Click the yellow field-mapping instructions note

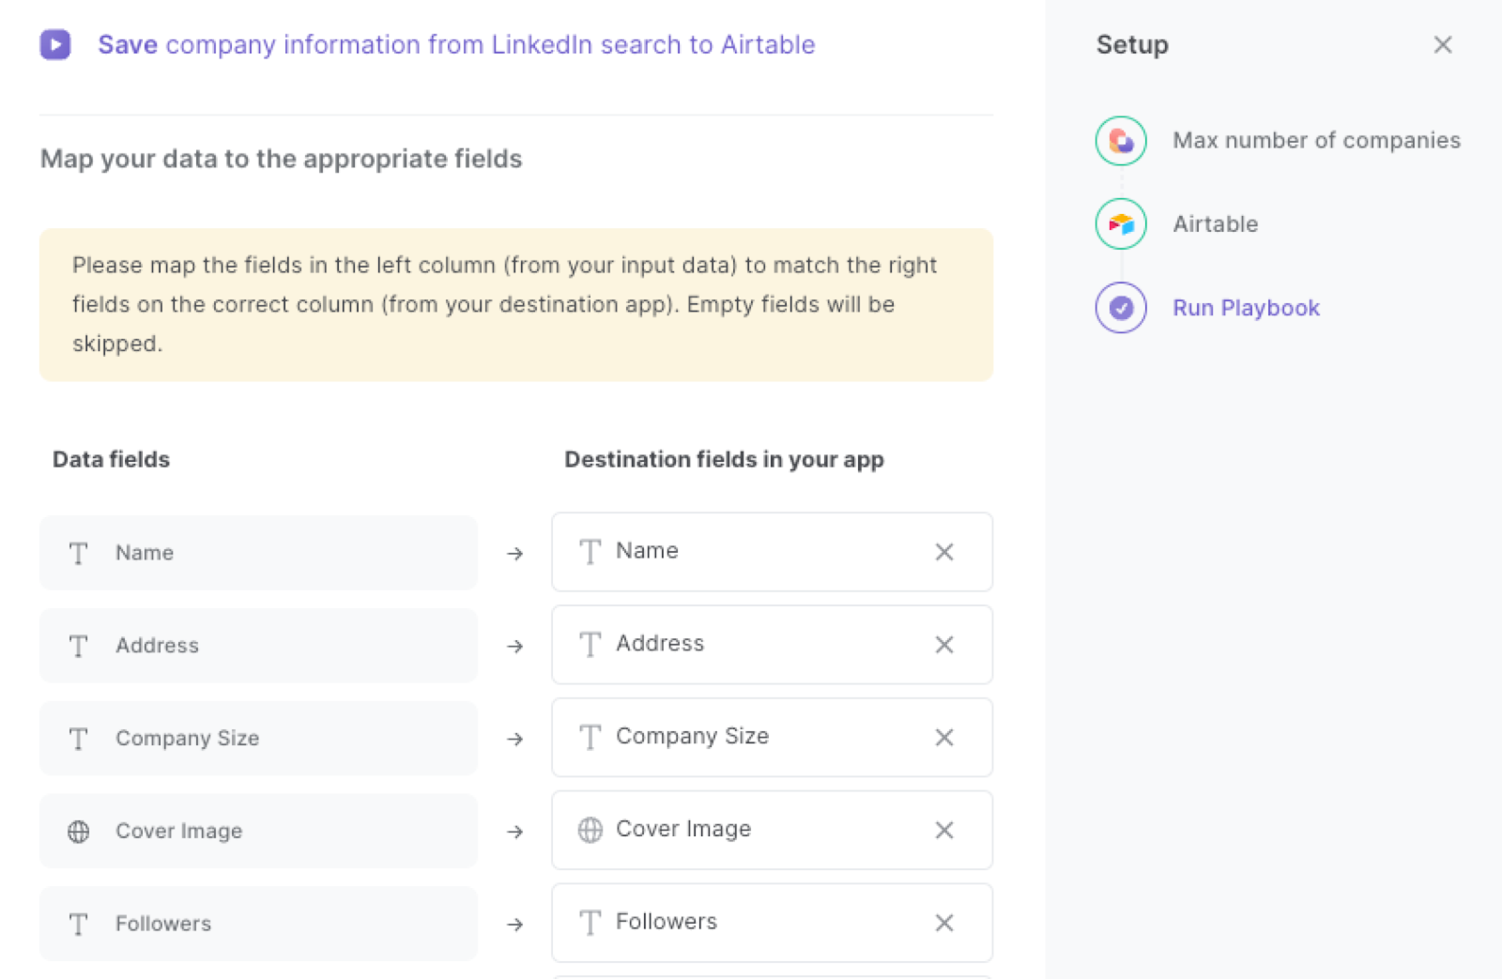516,305
